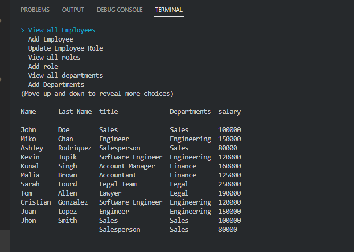Screen dimensions: 354x252
Task: Click salary 125000
Action: 229,175
